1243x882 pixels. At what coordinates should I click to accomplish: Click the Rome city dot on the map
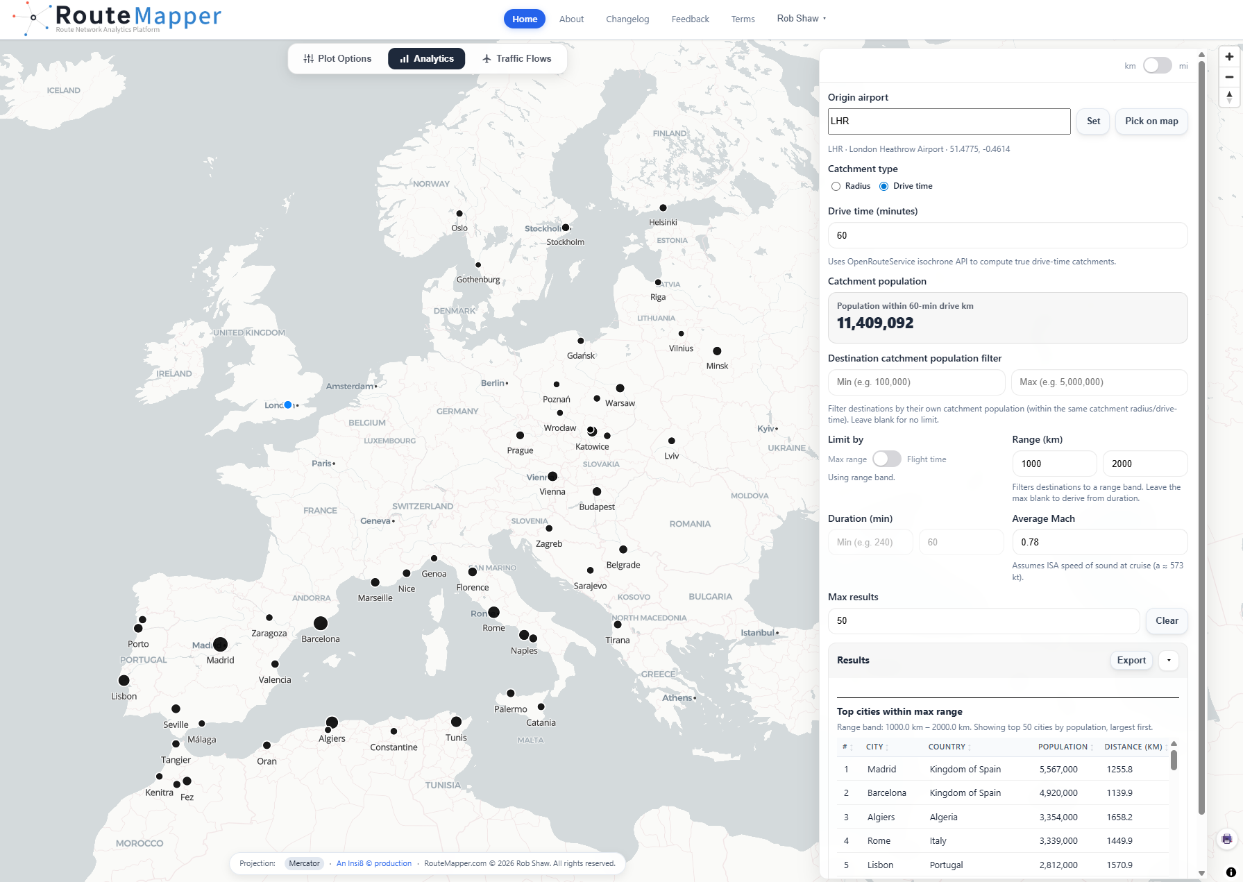click(x=493, y=612)
